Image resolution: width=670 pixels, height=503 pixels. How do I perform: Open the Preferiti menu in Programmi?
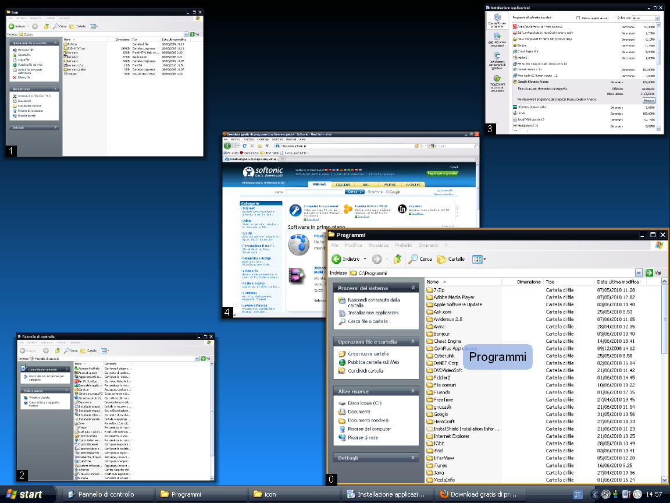click(x=404, y=245)
